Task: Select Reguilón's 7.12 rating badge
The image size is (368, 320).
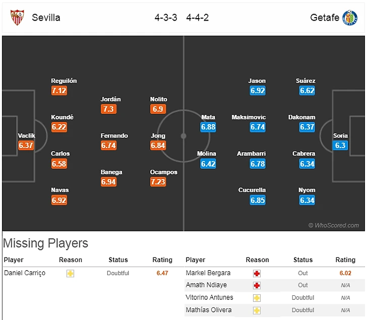Action: (x=59, y=91)
